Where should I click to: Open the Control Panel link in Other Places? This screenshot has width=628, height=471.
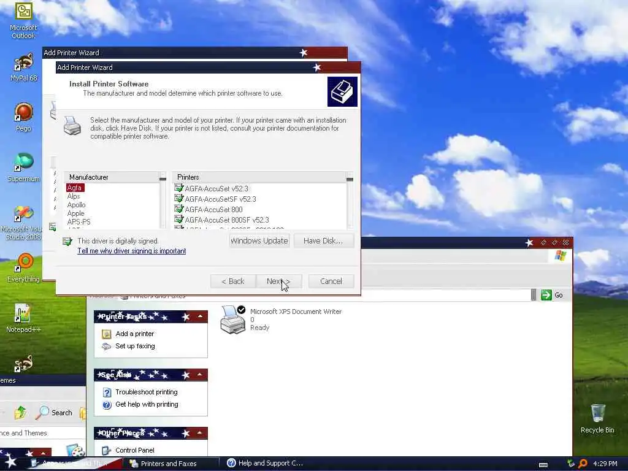click(134, 450)
